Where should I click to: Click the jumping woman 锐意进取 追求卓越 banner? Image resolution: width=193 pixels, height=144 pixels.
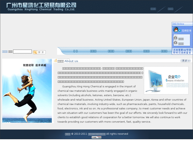(27, 91)
